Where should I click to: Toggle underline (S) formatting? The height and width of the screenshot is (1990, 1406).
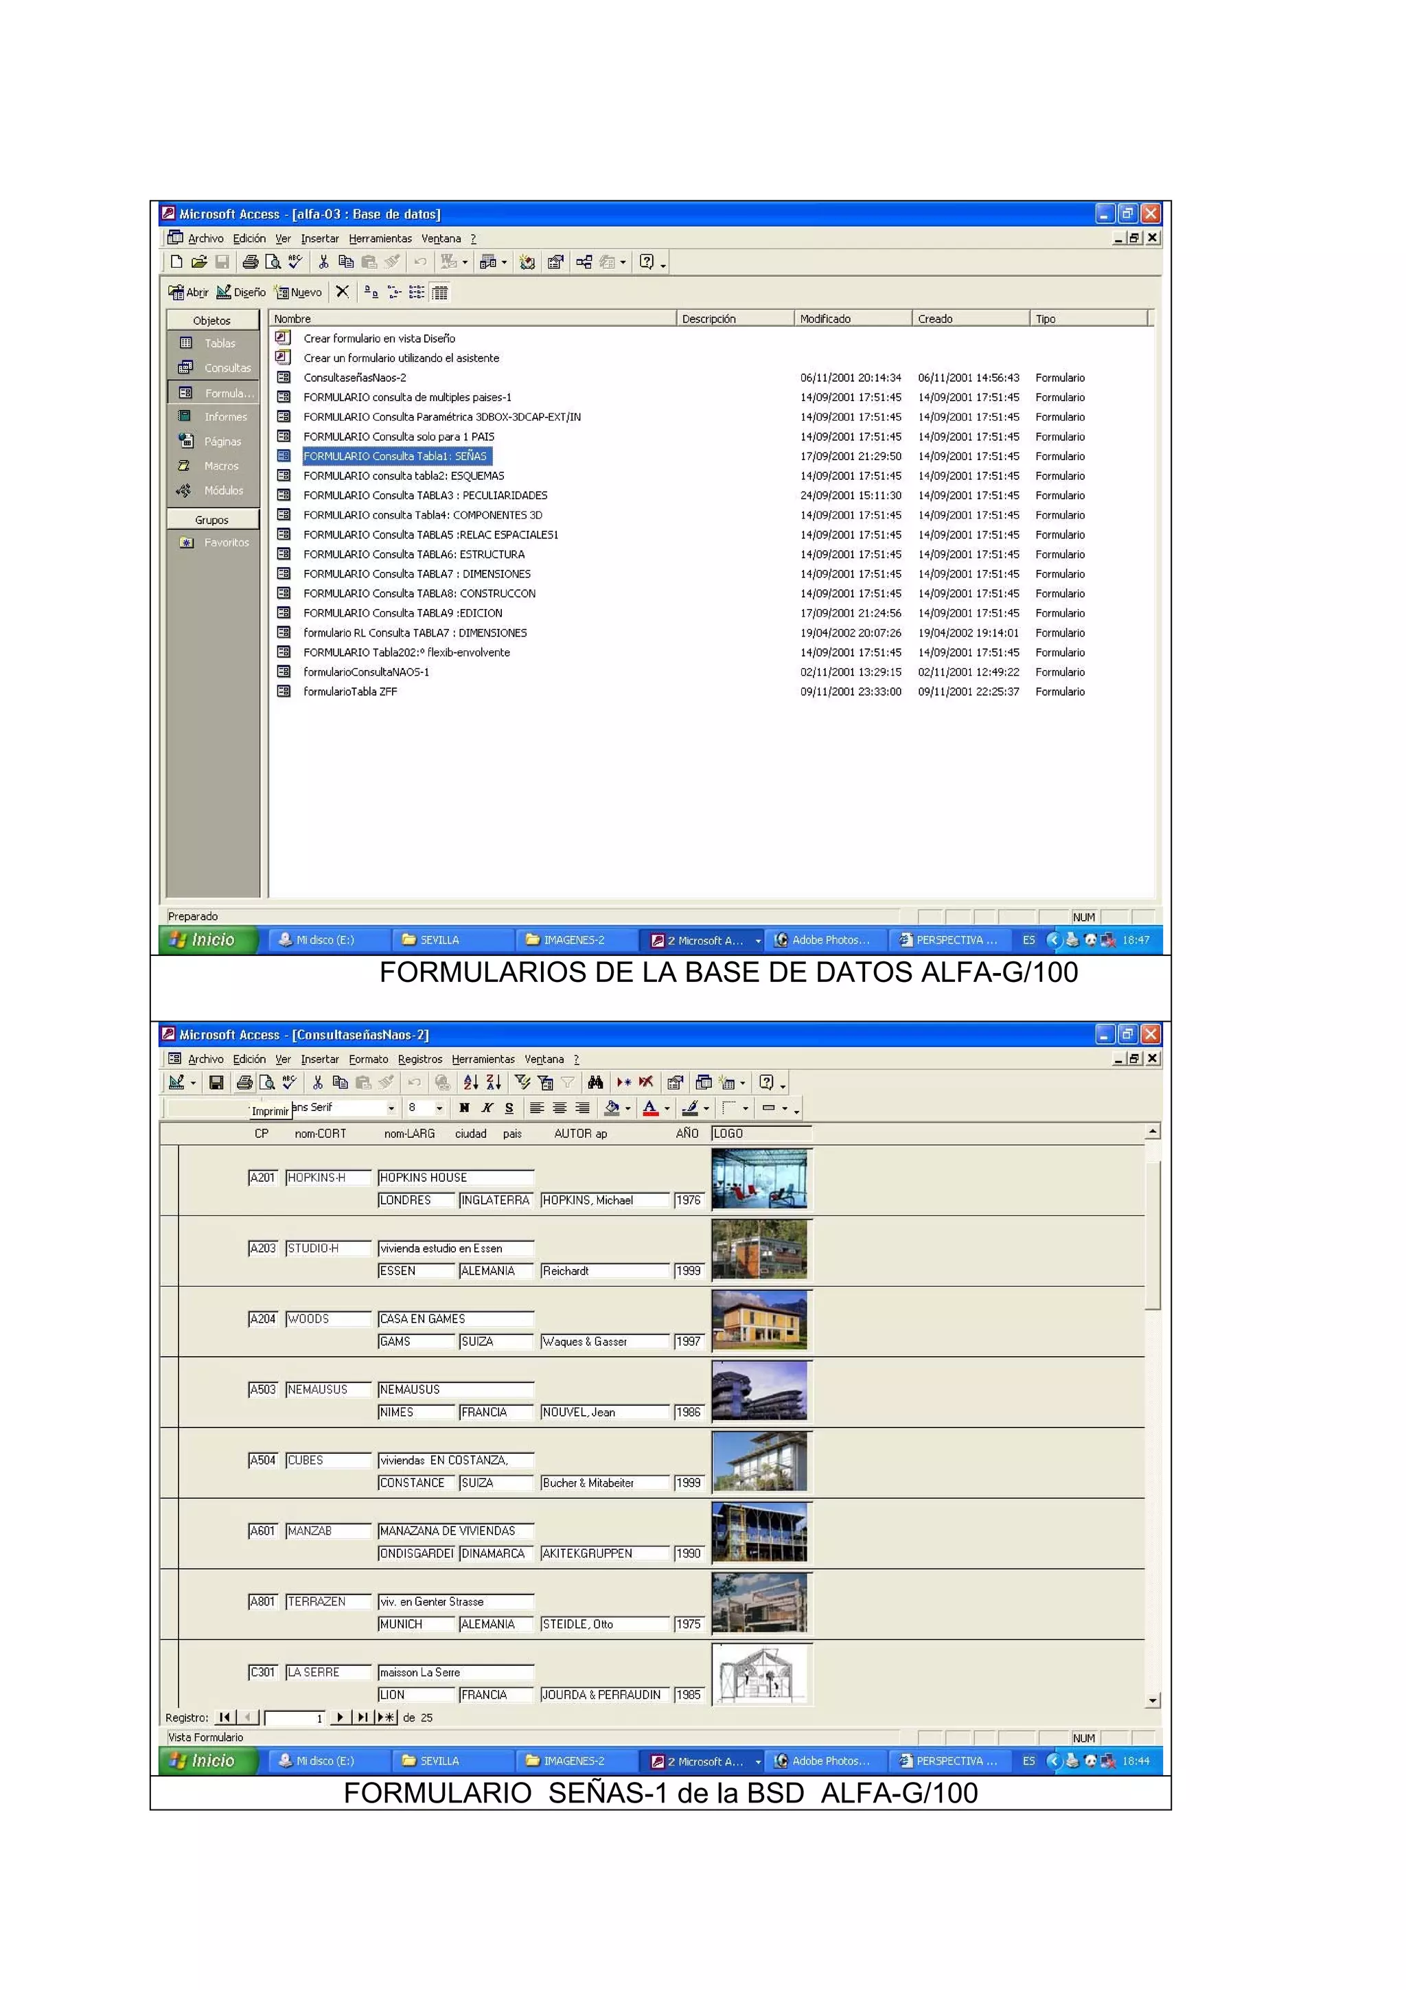click(x=509, y=1108)
